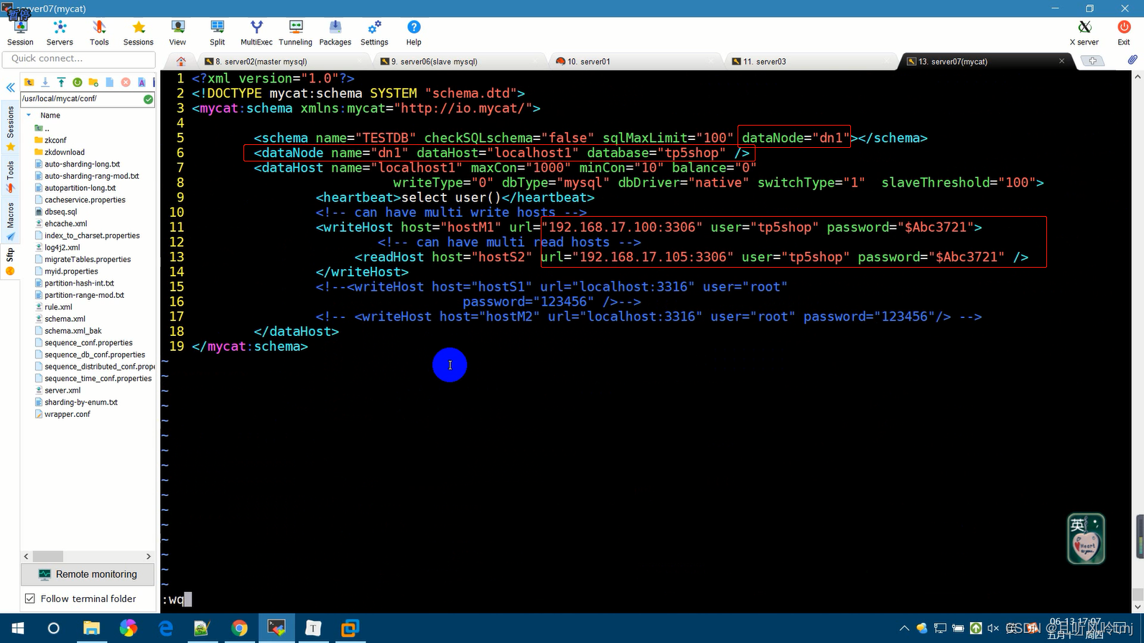Click the SFTP rename file icon
The width and height of the screenshot is (1144, 643).
[141, 83]
